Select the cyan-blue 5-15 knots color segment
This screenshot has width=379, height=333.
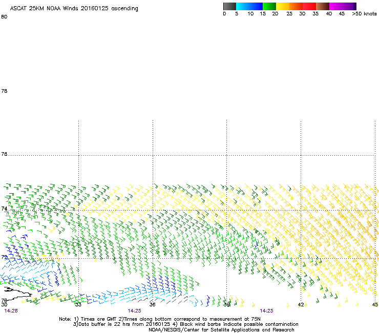tap(249, 6)
